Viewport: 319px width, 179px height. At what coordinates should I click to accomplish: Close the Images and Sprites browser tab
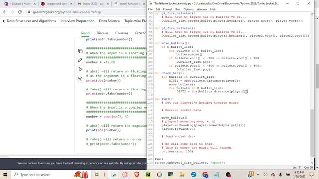point(71,4)
